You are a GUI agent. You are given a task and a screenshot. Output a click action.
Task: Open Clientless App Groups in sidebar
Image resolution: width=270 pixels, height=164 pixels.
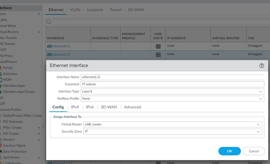[19, 92]
